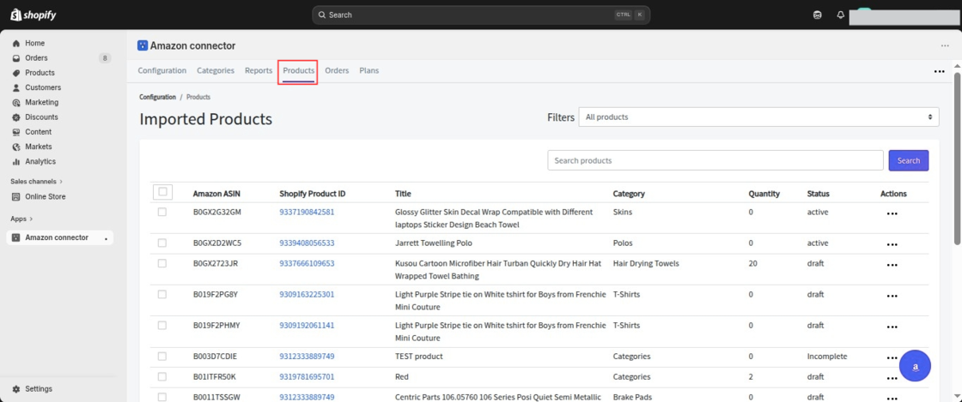This screenshot has width=962, height=402.
Task: Switch to the Categories tab
Action: [x=215, y=70]
